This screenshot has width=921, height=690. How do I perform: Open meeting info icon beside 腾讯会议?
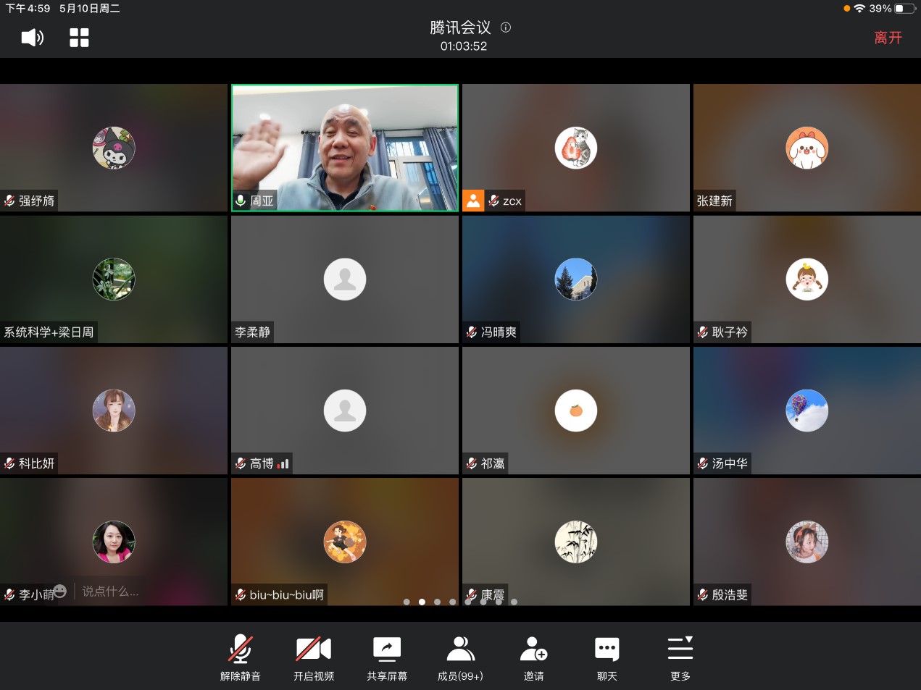click(506, 28)
